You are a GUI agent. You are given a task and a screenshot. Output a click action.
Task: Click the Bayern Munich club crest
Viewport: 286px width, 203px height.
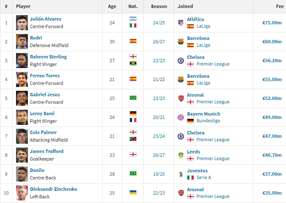click(x=181, y=117)
